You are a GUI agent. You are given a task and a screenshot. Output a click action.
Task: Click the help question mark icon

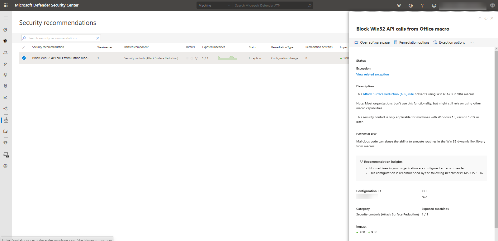[x=422, y=6]
